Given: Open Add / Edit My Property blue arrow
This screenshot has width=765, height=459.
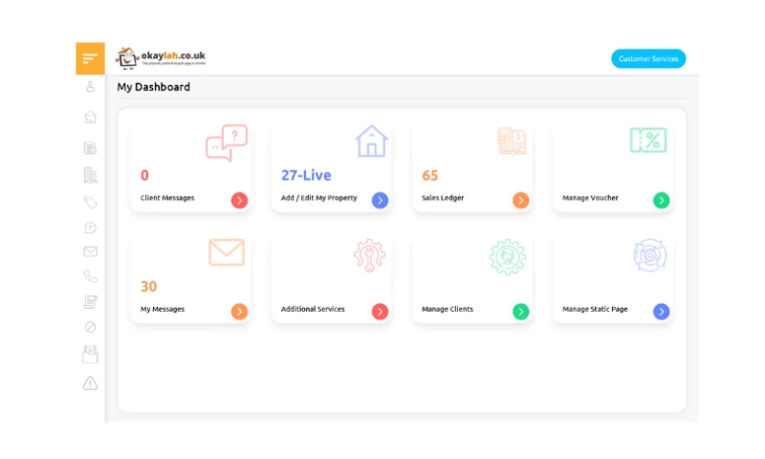Looking at the screenshot, I should pos(380,200).
